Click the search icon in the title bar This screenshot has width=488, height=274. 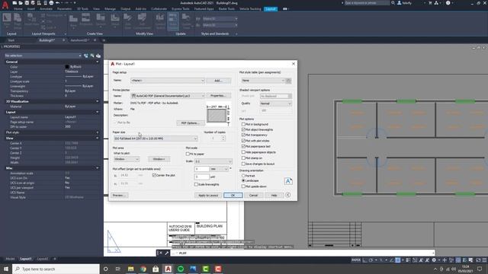tap(393, 3)
